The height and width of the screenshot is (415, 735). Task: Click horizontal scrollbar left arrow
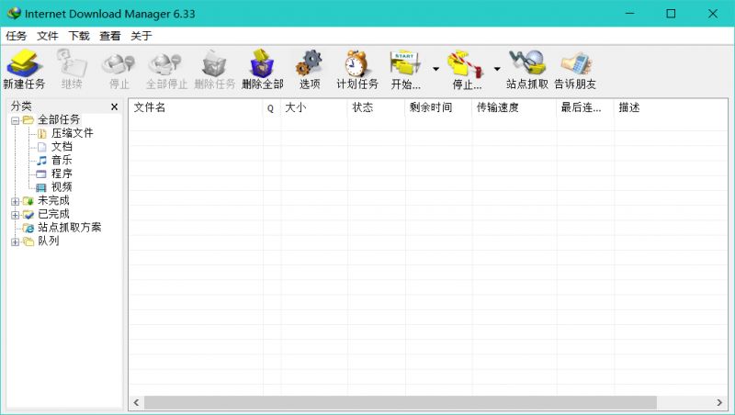136,402
